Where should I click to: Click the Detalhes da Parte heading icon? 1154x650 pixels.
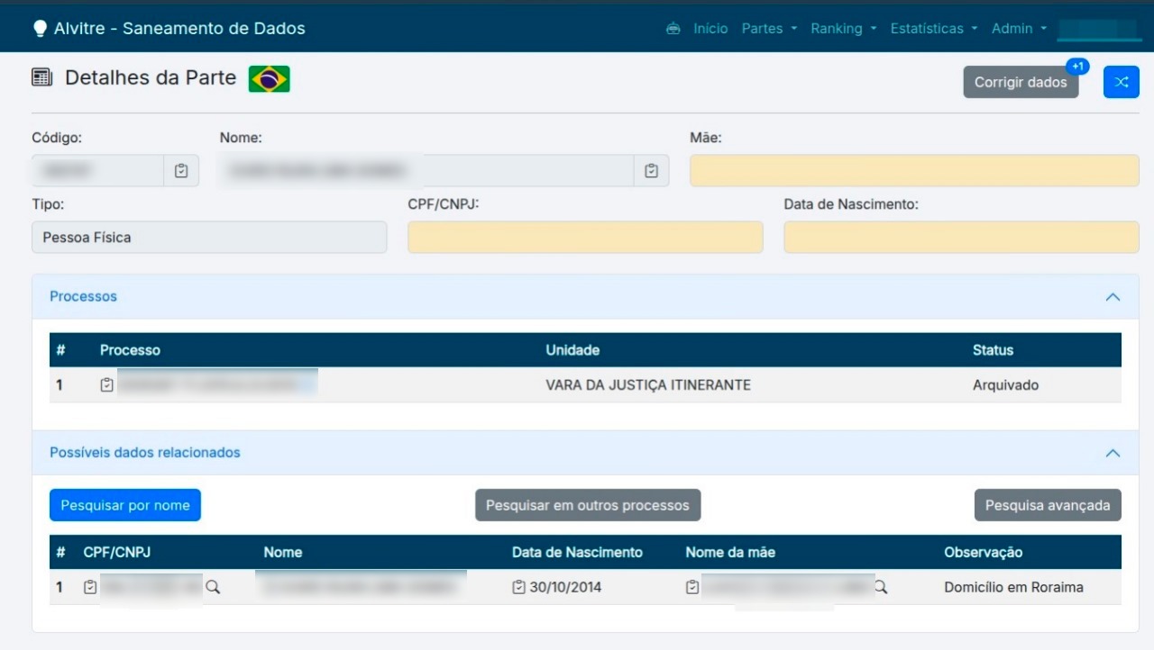point(41,77)
